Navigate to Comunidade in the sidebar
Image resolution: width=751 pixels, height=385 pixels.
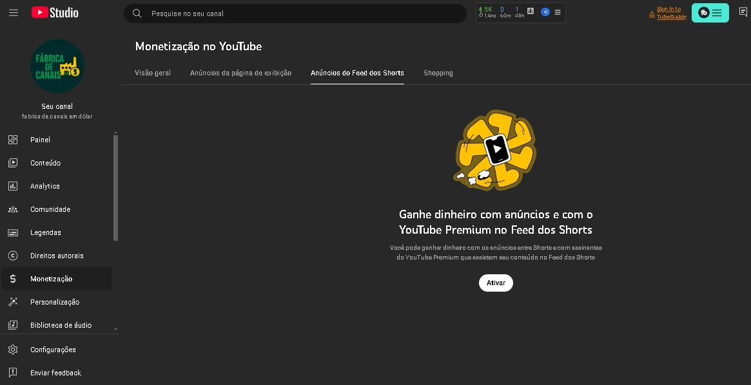[50, 209]
